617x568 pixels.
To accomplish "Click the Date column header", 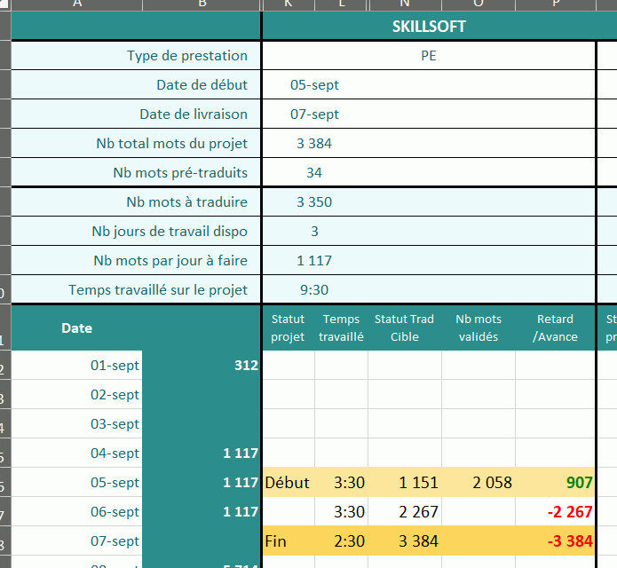I will (x=76, y=328).
